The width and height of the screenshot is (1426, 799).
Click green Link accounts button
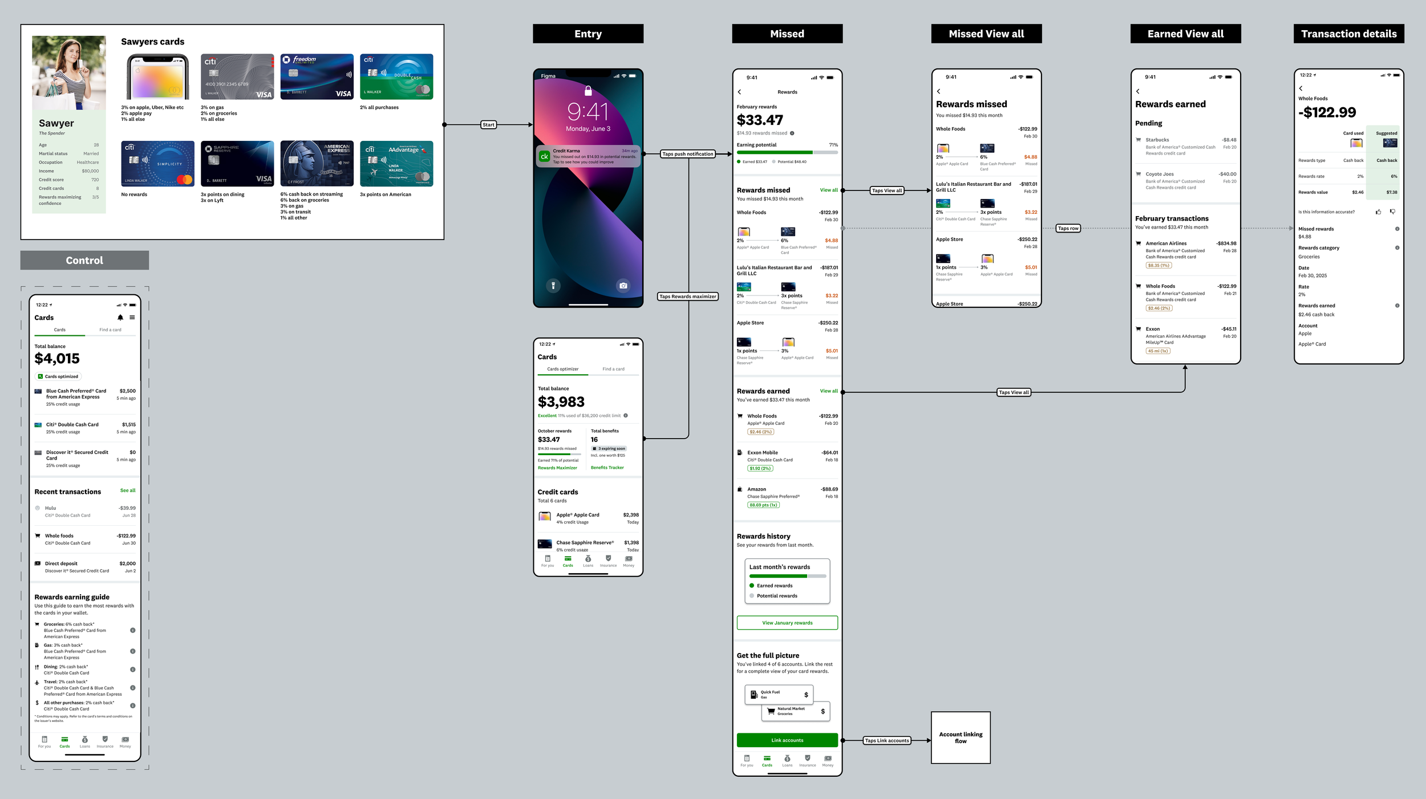(x=787, y=740)
